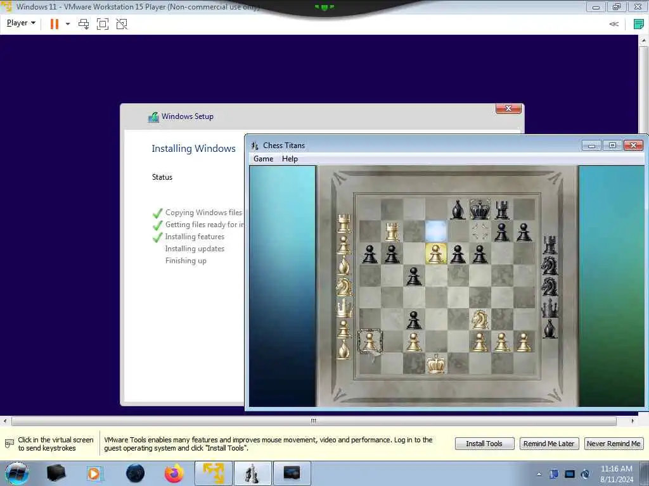
Task: Select the white rook on b7
Action: pyautogui.click(x=392, y=232)
